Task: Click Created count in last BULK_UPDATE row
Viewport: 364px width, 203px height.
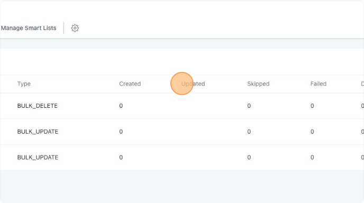Action: pos(121,158)
